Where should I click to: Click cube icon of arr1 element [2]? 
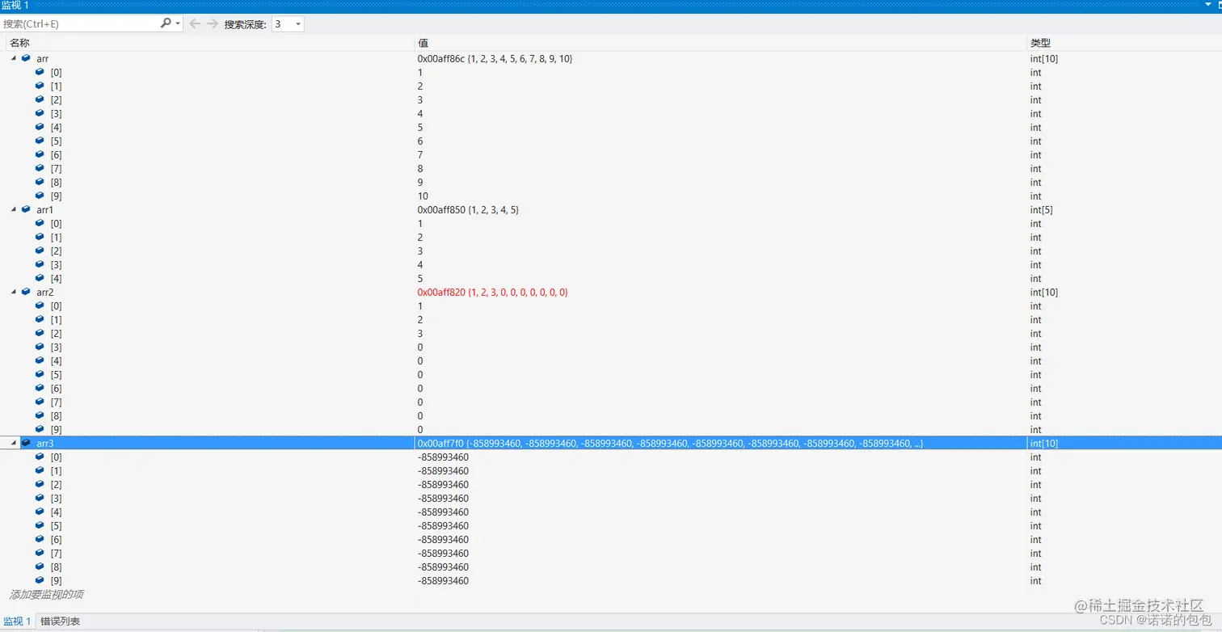(x=40, y=251)
